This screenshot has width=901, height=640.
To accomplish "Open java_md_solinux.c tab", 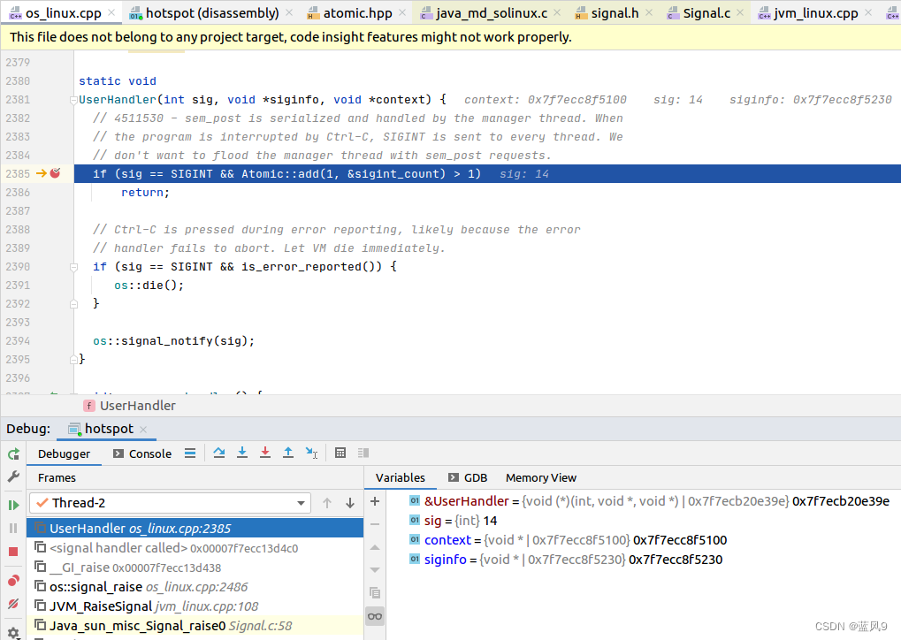I will pyautogui.click(x=491, y=12).
